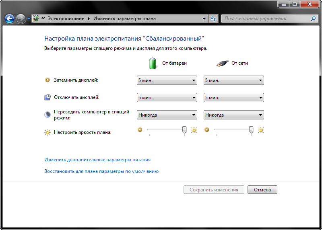Click the plan title Настройка плана электропитания
The image size is (322, 230).
pyautogui.click(x=124, y=39)
